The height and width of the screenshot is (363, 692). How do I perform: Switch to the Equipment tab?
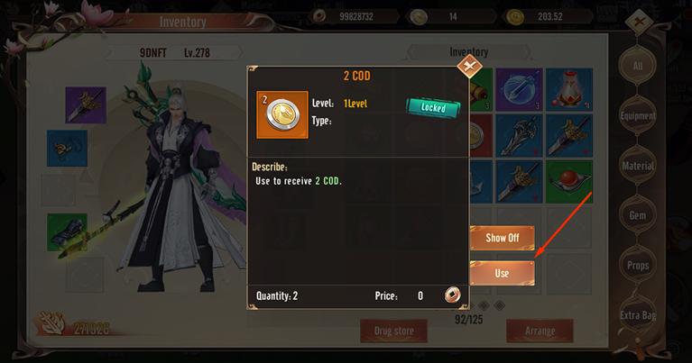(x=638, y=116)
